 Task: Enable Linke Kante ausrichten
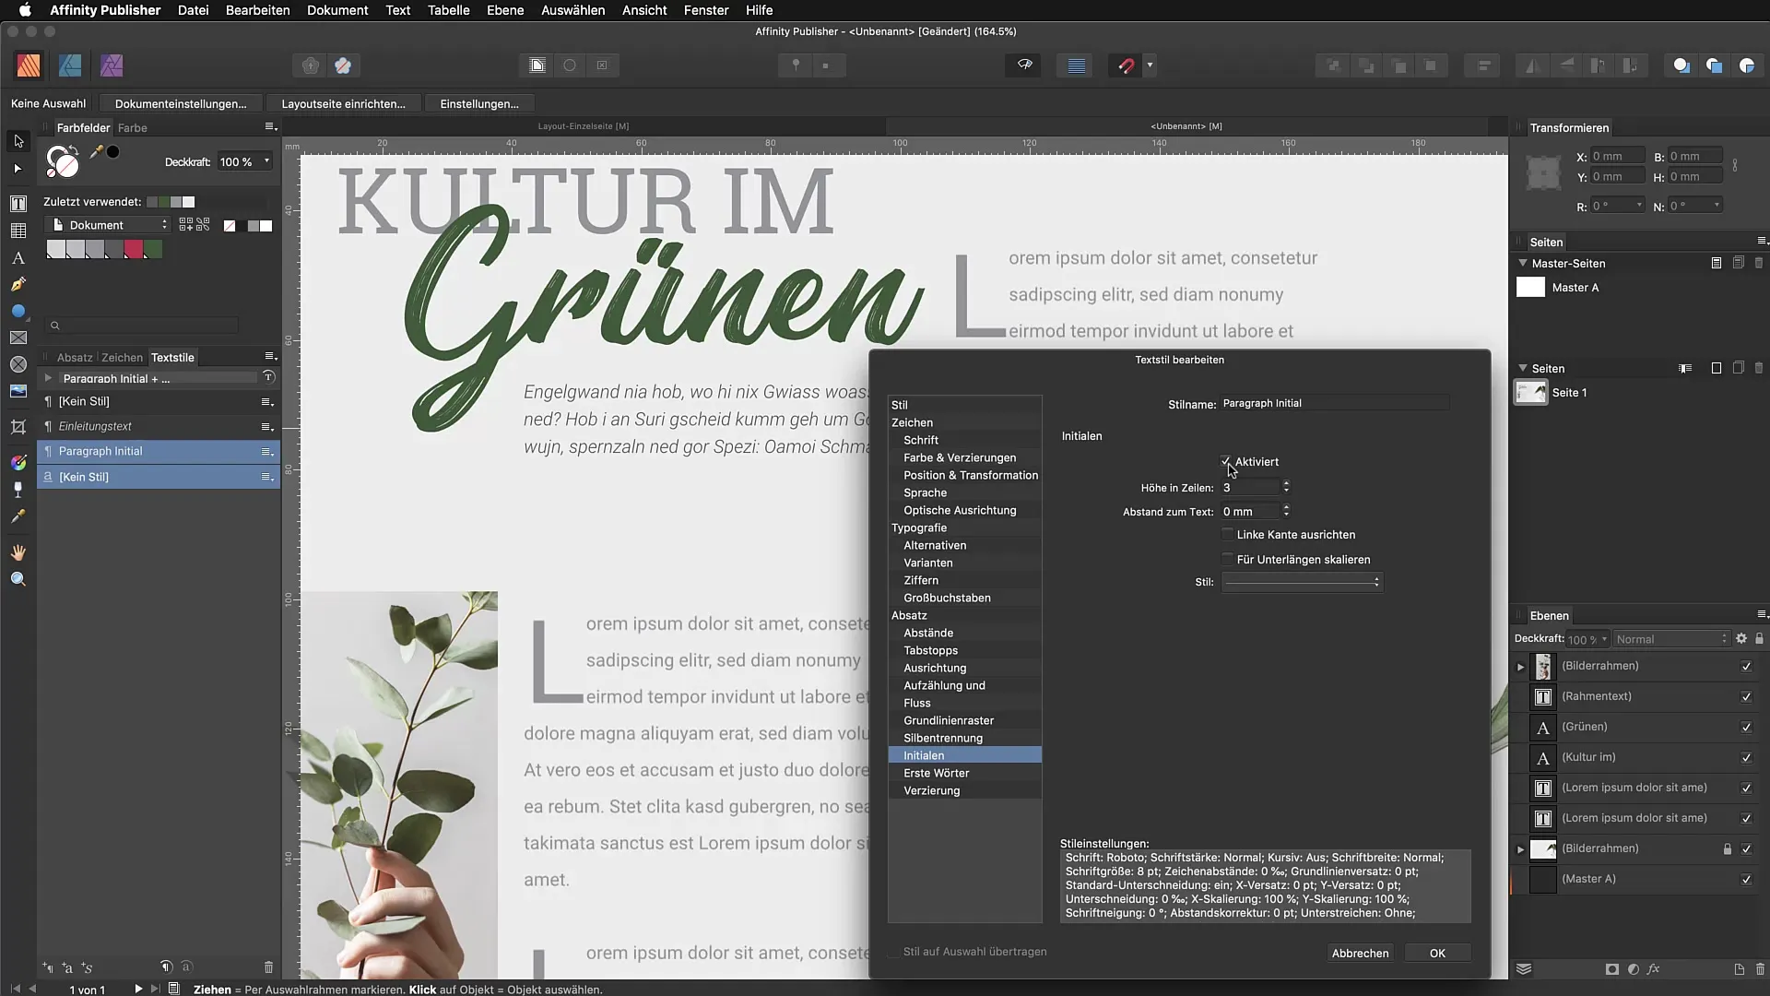tap(1227, 534)
